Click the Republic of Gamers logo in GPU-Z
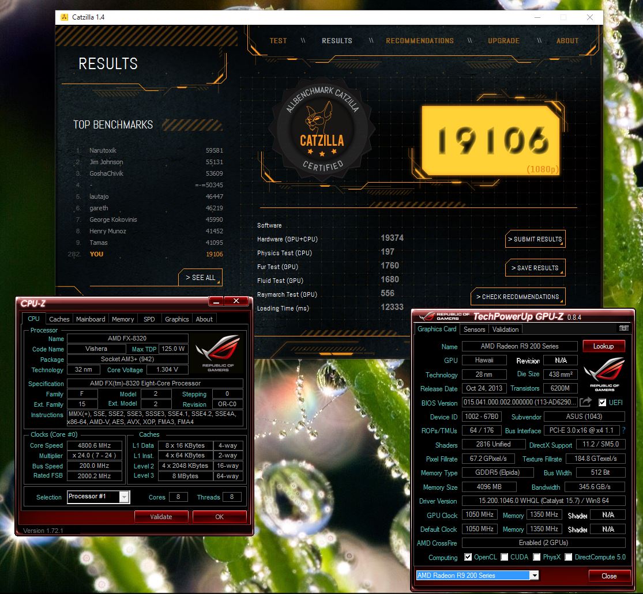 [604, 374]
